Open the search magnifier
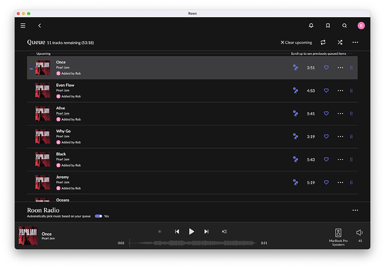Screen dimensions: 385x268 coord(344,26)
